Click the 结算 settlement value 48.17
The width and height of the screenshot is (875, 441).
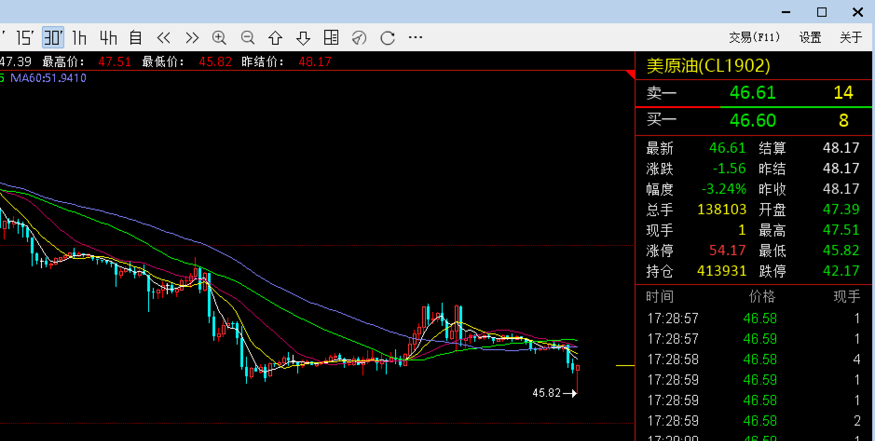tap(841, 148)
